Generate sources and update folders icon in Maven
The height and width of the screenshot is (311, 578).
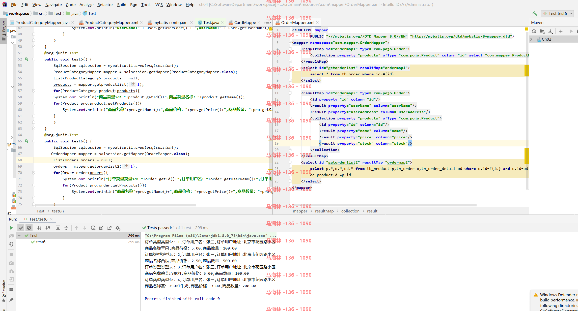tap(542, 31)
